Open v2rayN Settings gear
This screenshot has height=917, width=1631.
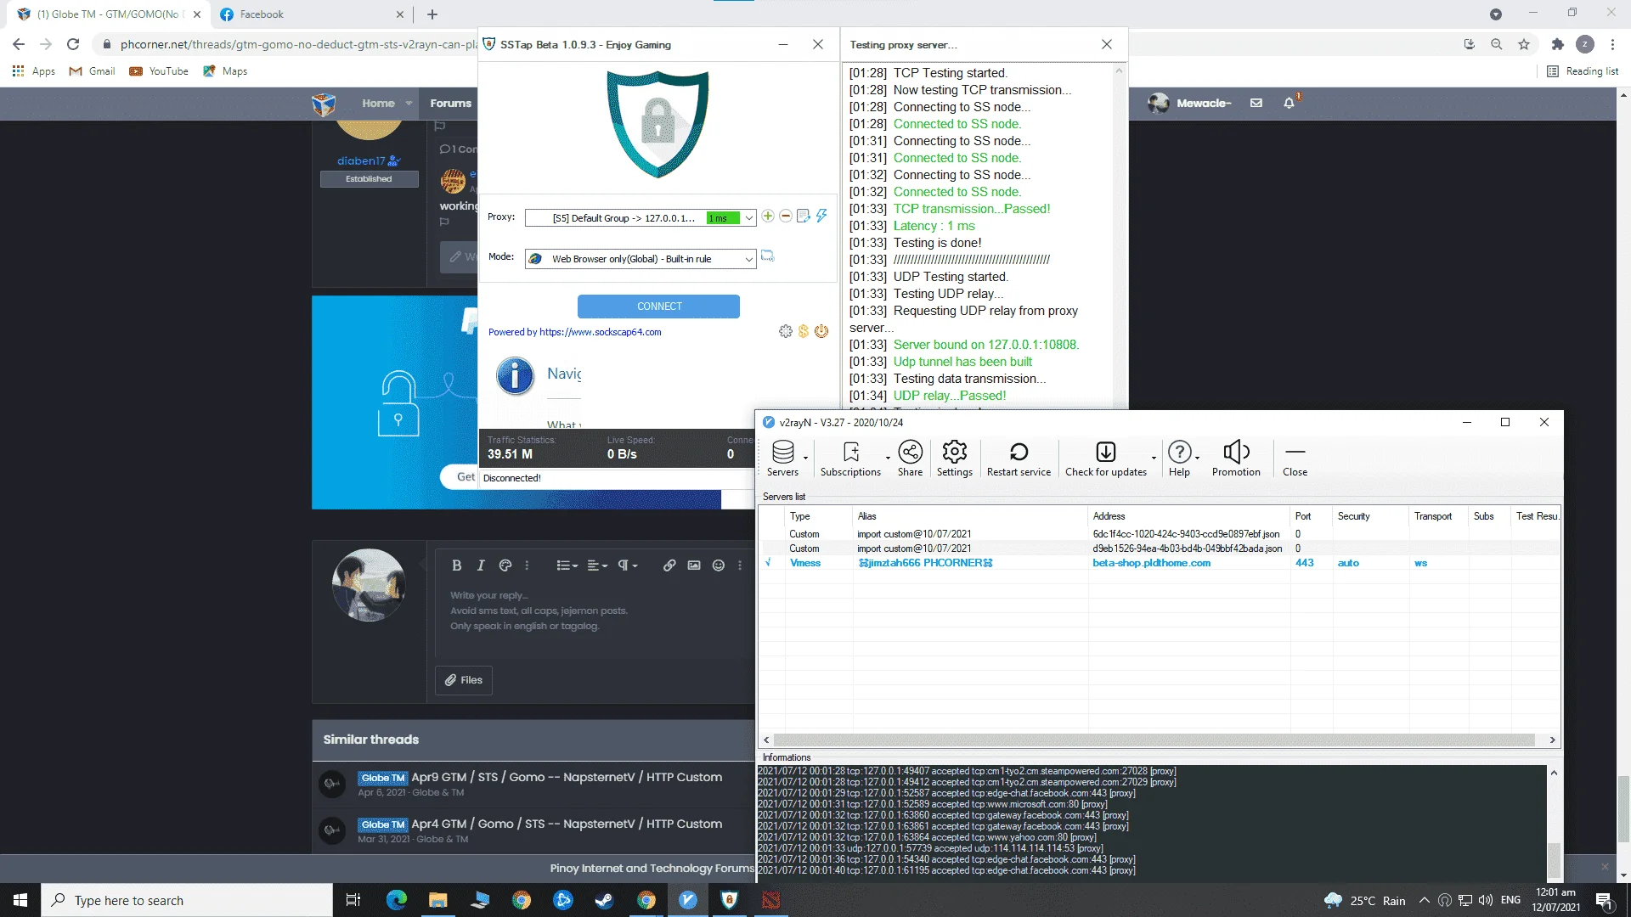954,458
